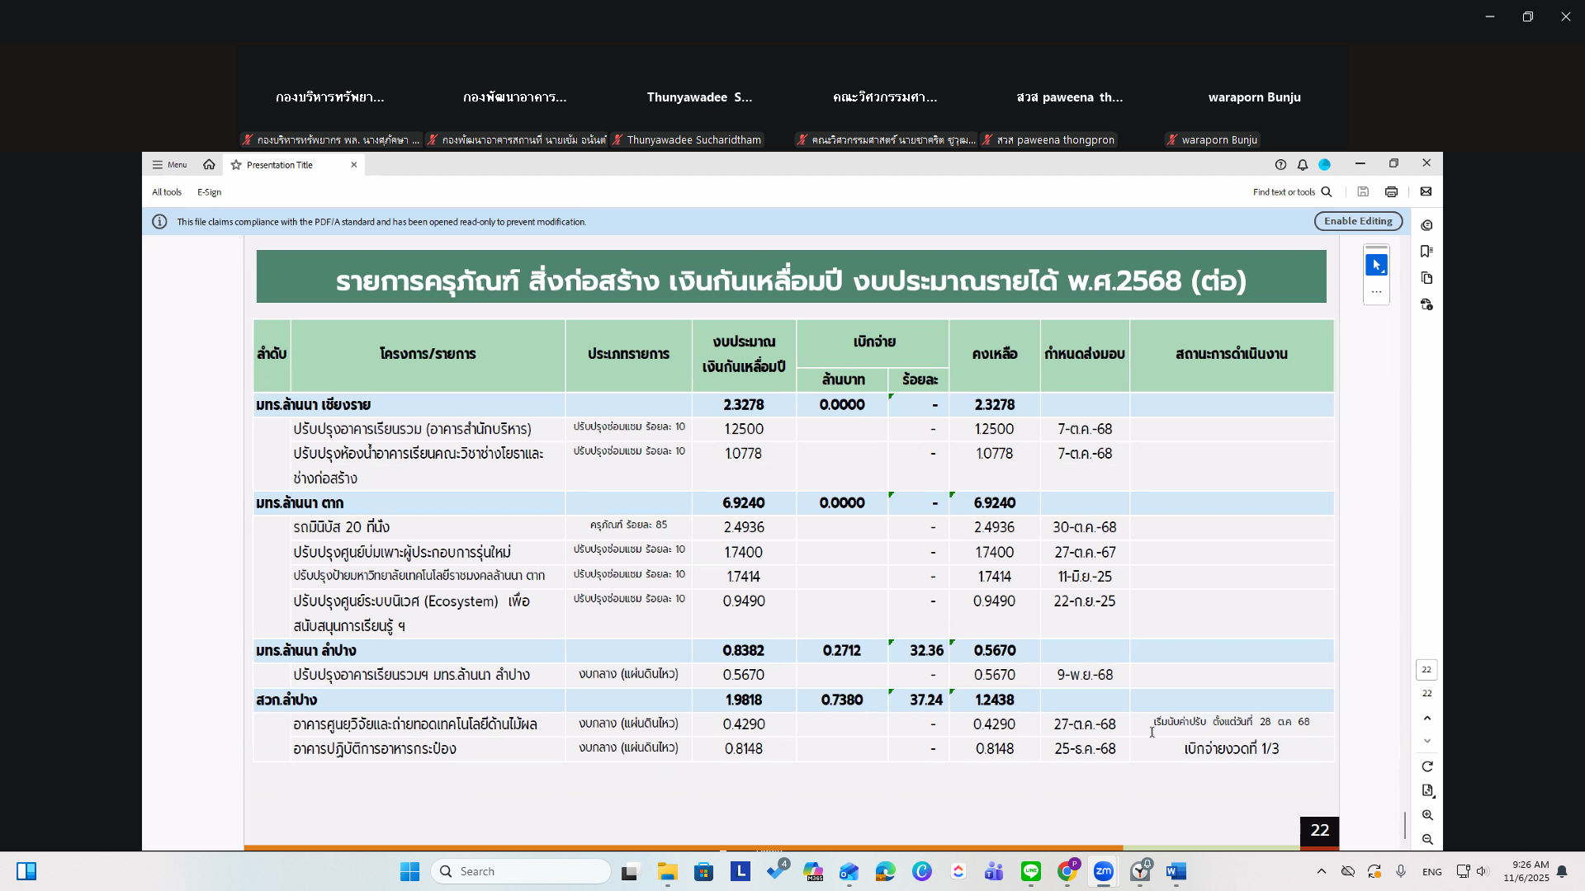Open the comments panel icon
Image resolution: width=1585 pixels, height=891 pixels.
click(1426, 225)
